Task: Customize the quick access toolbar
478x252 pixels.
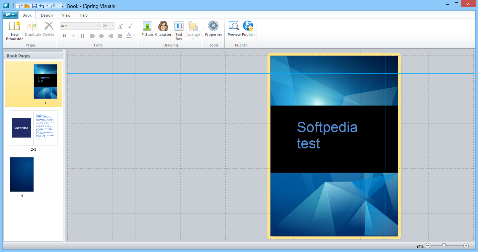Action: tap(62, 6)
